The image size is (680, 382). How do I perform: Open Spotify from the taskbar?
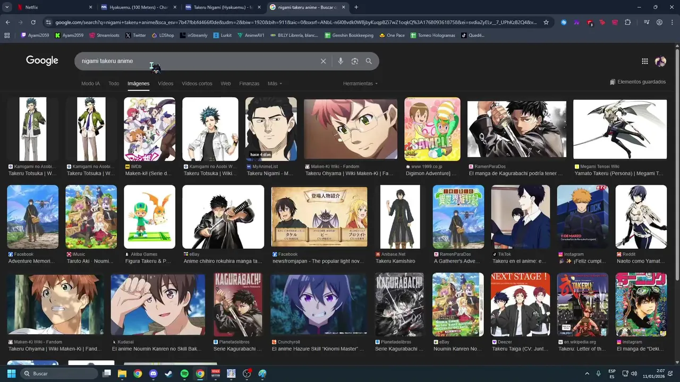184,374
